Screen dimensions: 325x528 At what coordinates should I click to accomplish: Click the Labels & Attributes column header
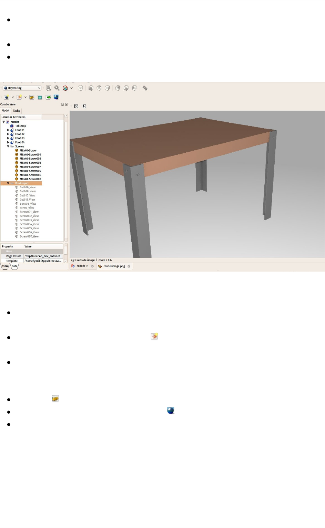[21, 117]
